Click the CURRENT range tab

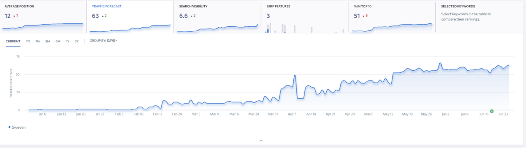(13, 41)
